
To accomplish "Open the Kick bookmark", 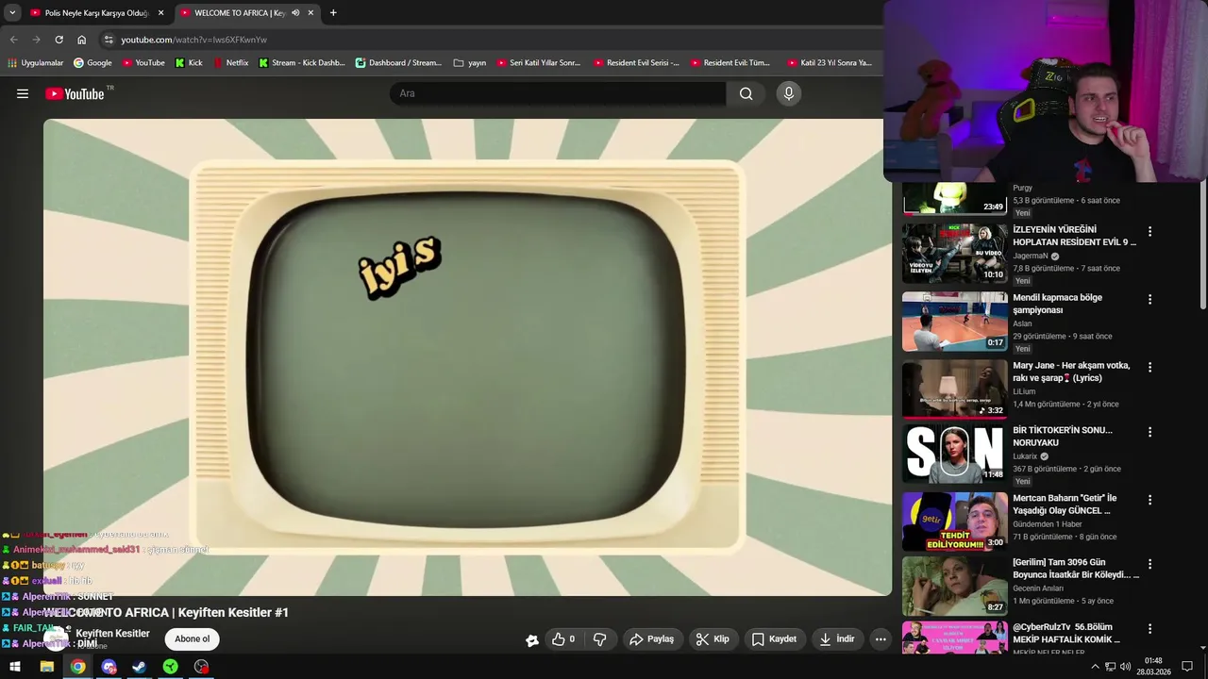I will (x=189, y=63).
